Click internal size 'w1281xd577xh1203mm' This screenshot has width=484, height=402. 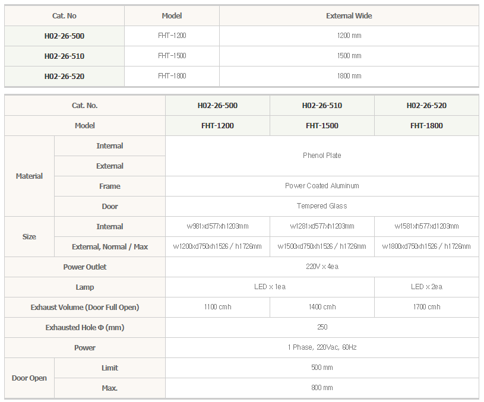pos(322,226)
